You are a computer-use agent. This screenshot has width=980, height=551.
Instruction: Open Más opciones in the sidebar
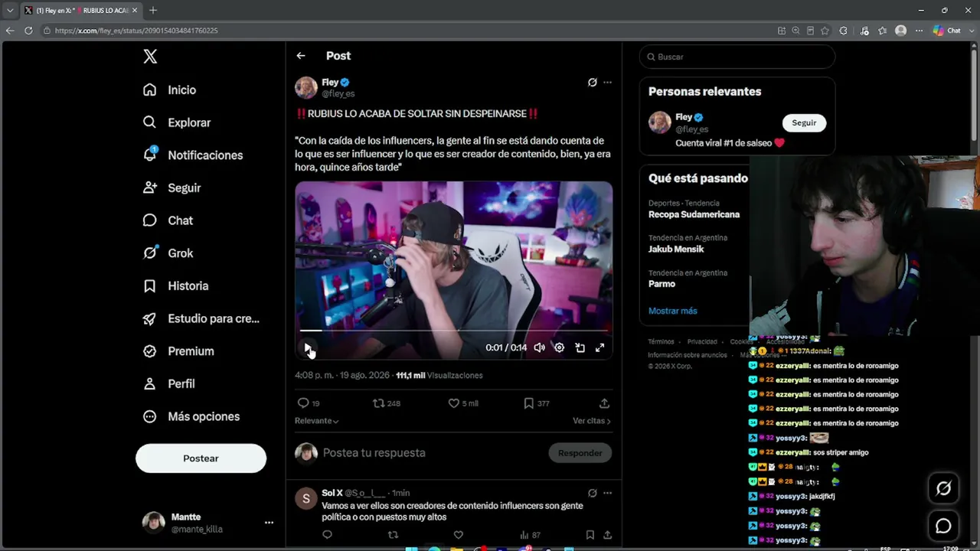point(191,416)
